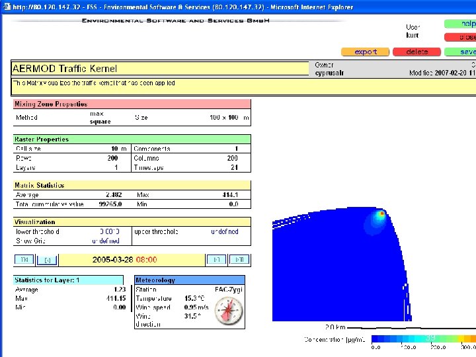Click the 2.0 km map scale label
Image resolution: width=476 pixels, height=357 pixels.
coord(335,327)
